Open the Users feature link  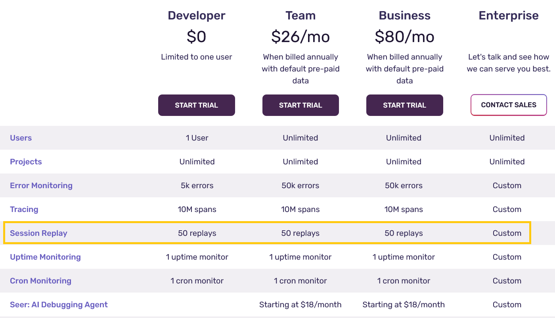coord(21,138)
